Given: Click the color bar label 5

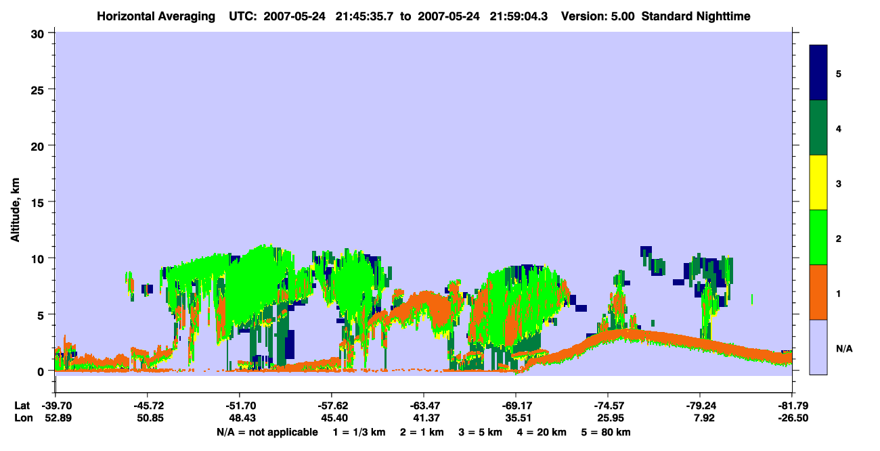Looking at the screenshot, I should click(839, 74).
